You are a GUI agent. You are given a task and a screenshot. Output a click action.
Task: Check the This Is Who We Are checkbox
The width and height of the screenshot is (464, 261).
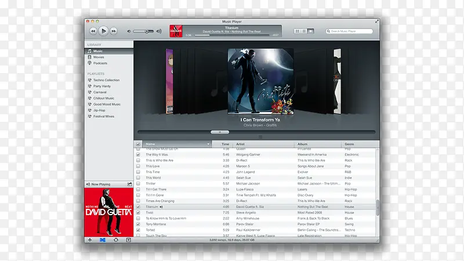click(138, 161)
